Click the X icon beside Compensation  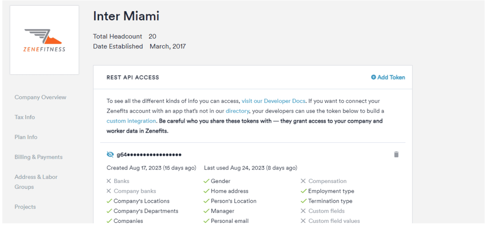[303, 181]
